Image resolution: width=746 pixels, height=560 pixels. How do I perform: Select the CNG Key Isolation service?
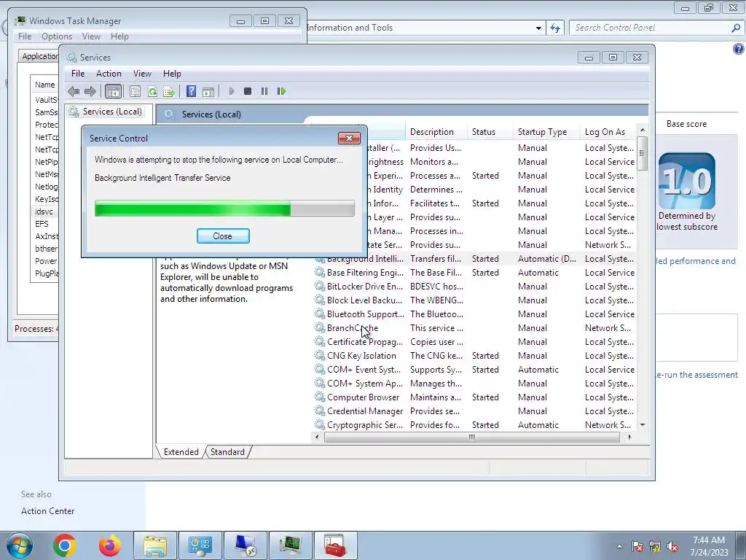(475, 355)
